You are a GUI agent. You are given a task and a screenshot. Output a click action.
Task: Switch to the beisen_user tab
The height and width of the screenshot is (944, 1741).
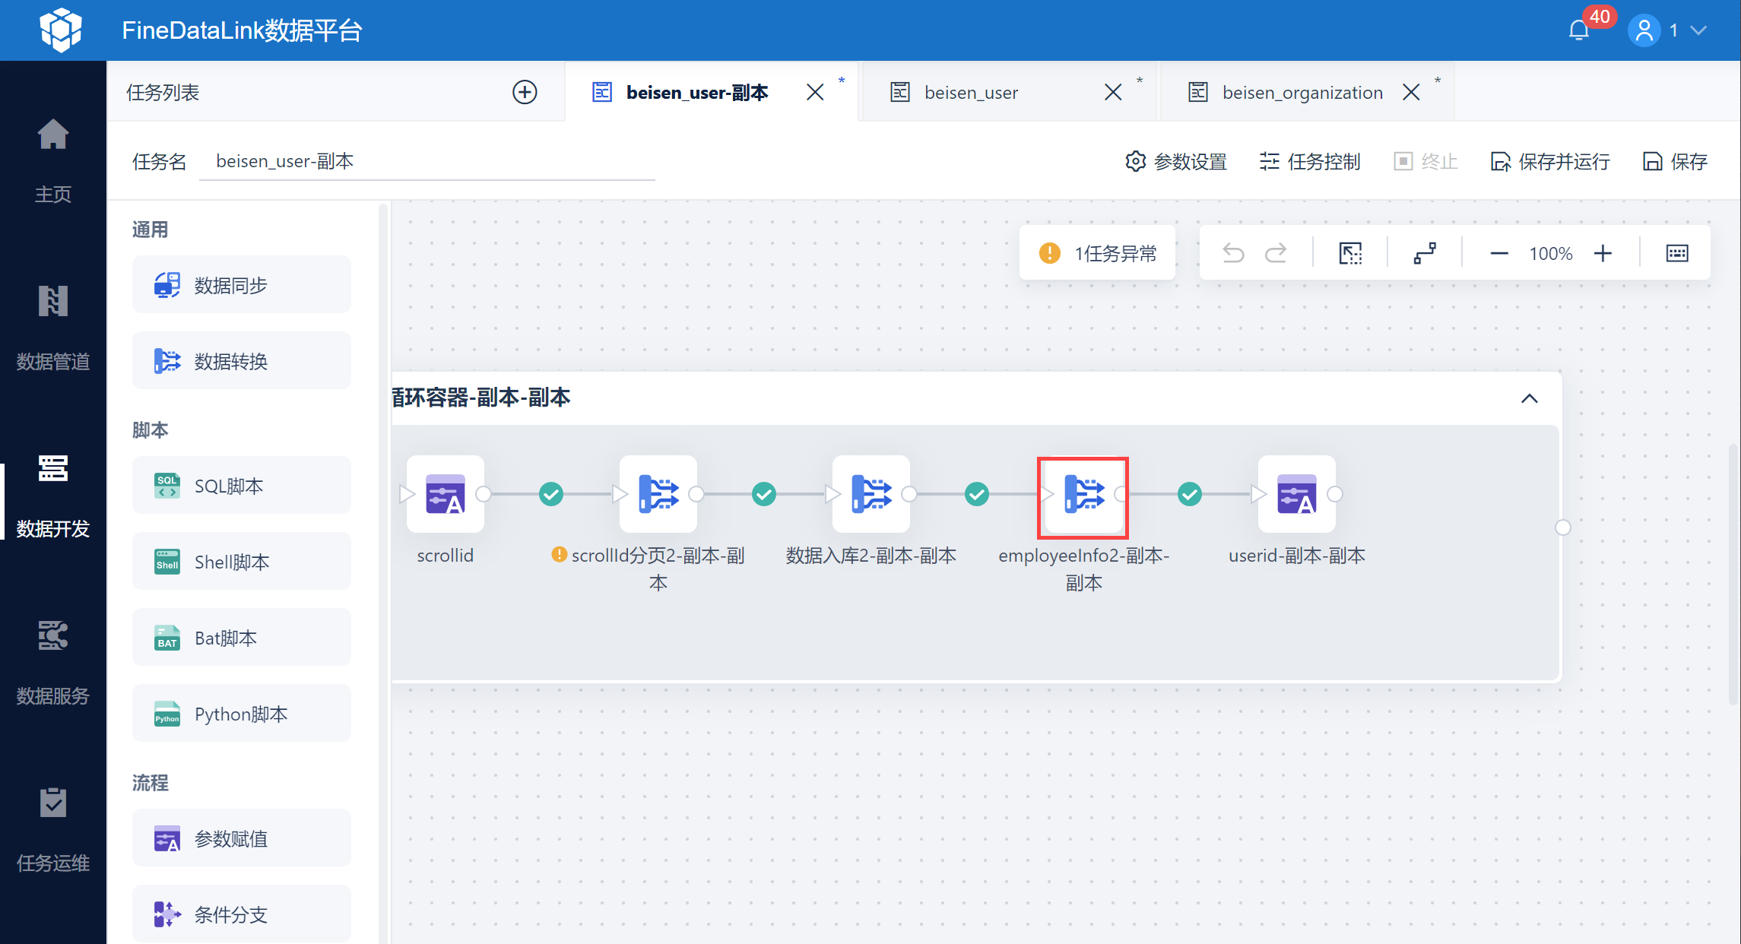971,93
